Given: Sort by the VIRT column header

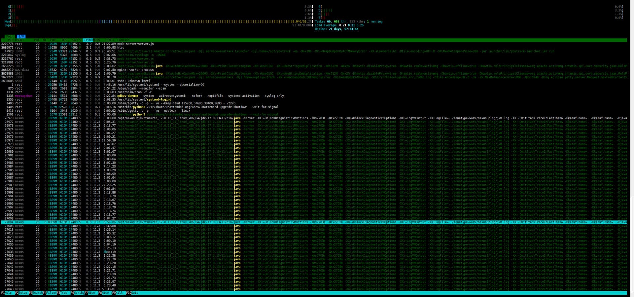Looking at the screenshot, I should tap(53, 40).
